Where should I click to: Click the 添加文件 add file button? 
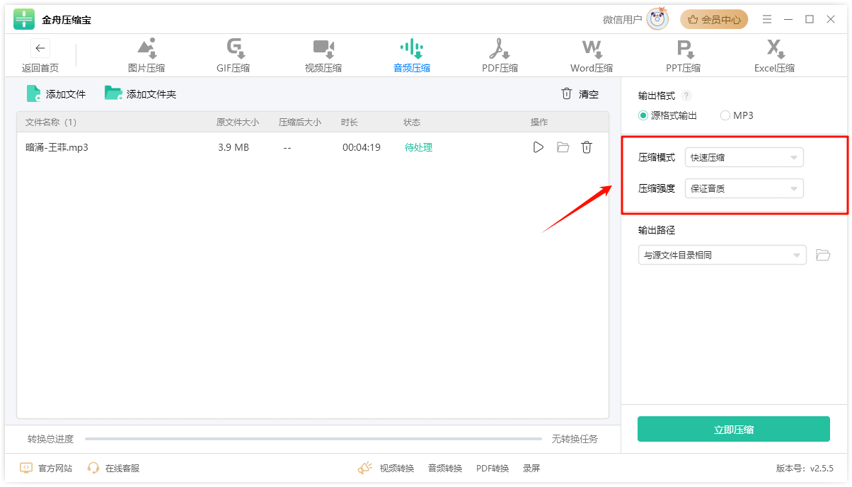pos(56,93)
